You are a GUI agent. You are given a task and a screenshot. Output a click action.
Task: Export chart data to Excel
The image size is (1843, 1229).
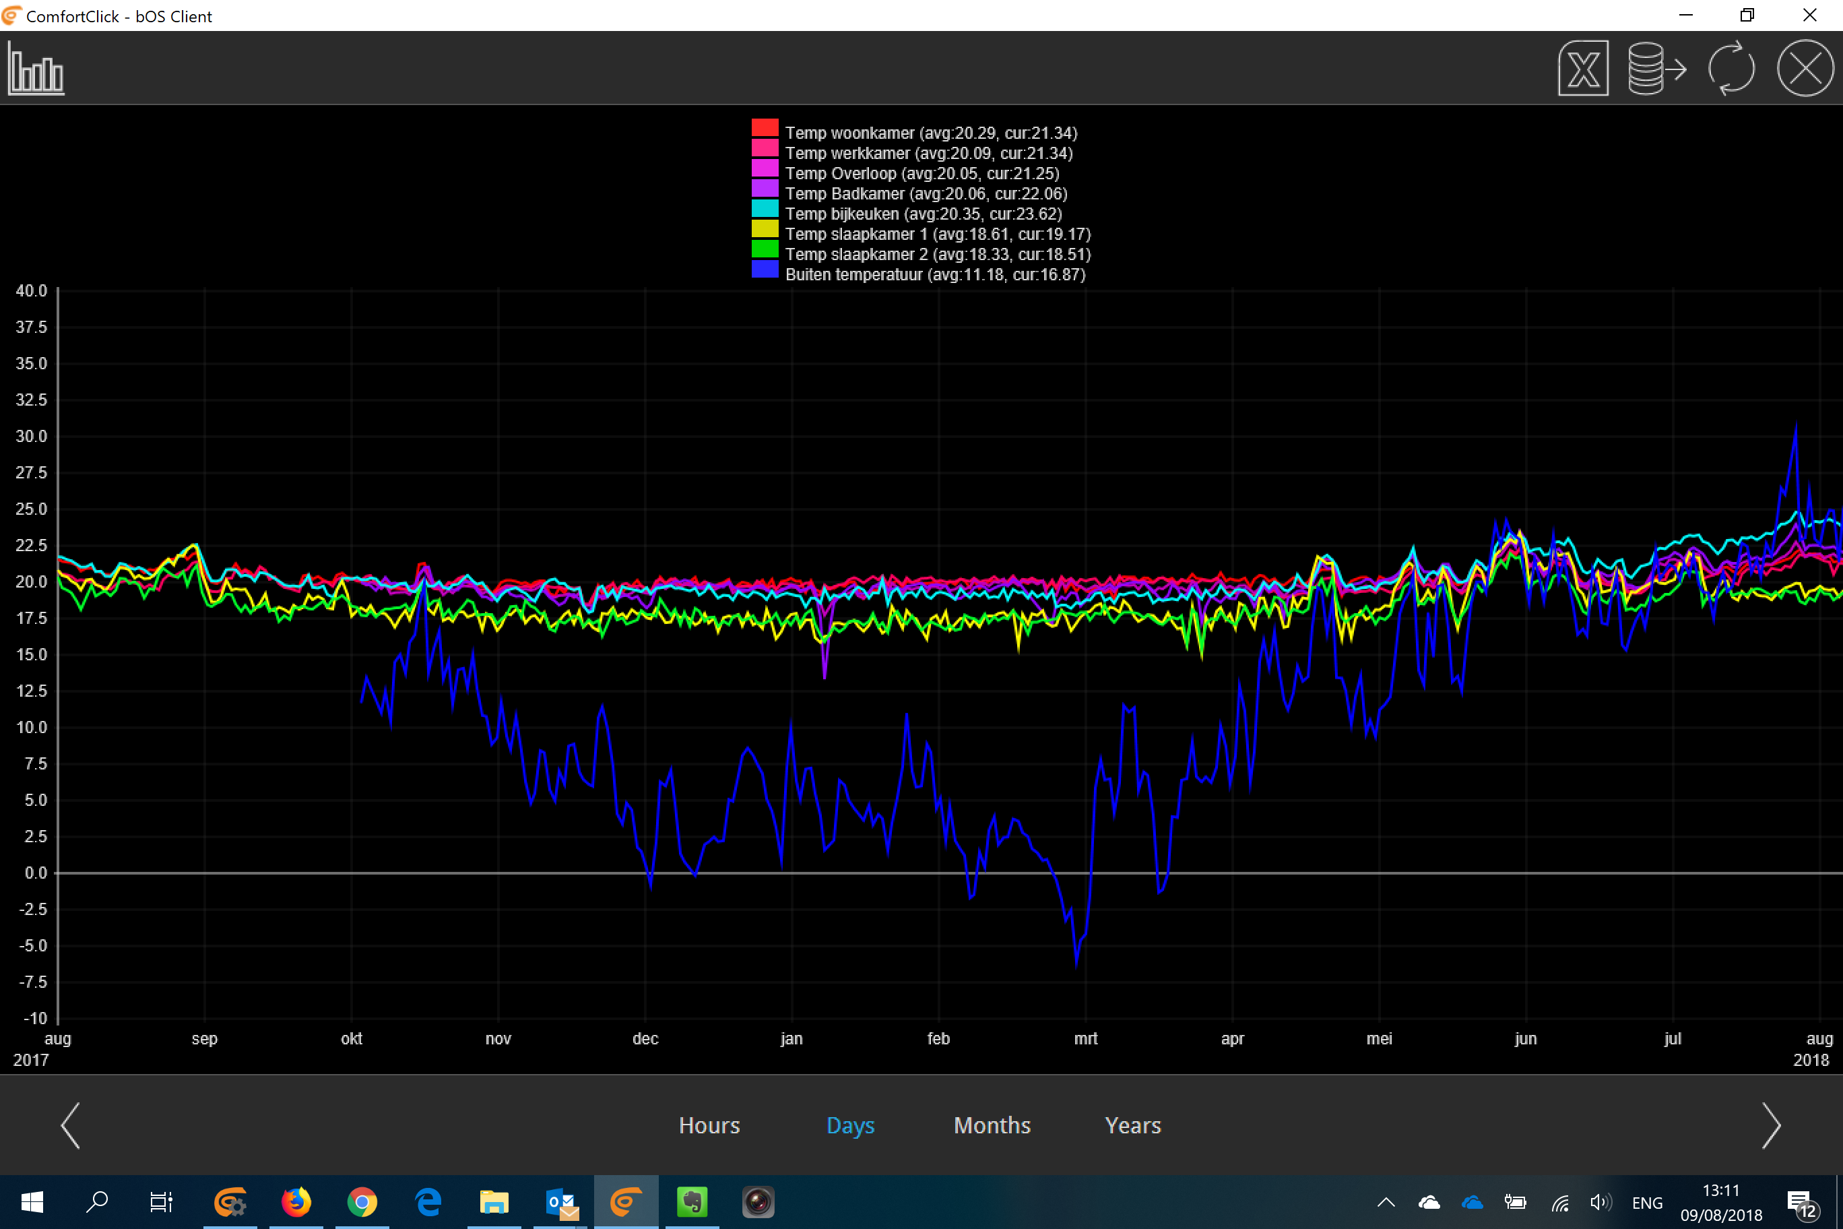point(1582,69)
